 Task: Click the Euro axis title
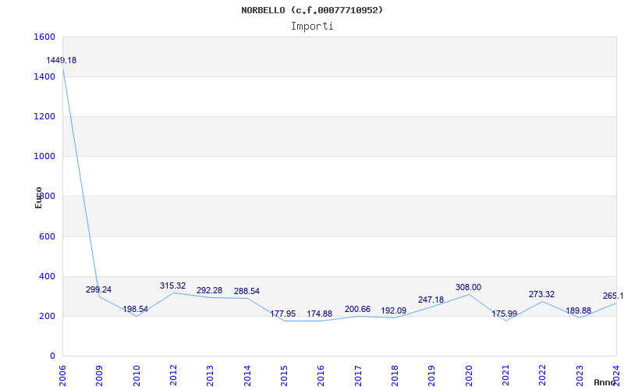[x=38, y=197]
